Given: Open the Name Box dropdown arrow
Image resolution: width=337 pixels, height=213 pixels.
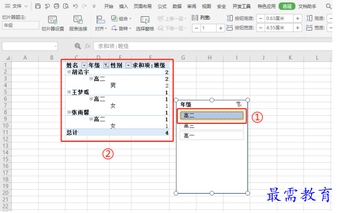Looking at the screenshot, I should click(x=56, y=46).
